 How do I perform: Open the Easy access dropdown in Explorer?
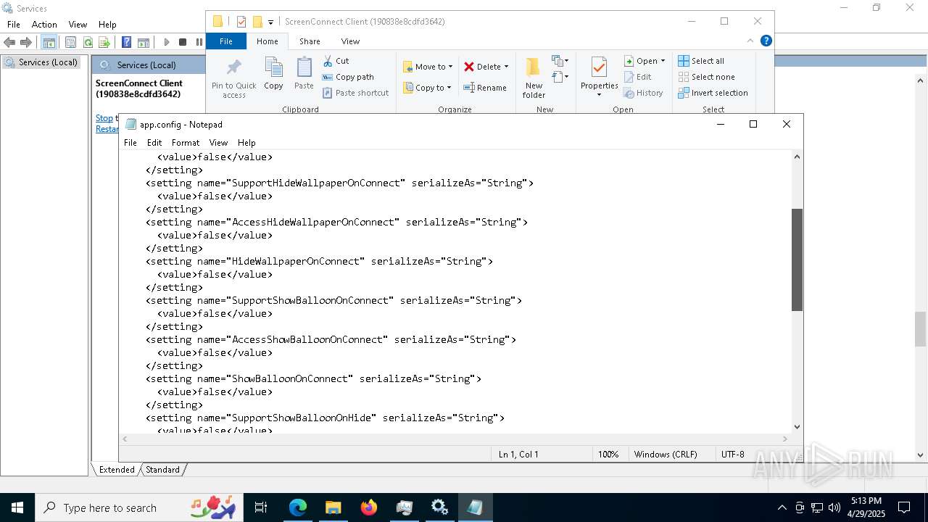(560, 77)
